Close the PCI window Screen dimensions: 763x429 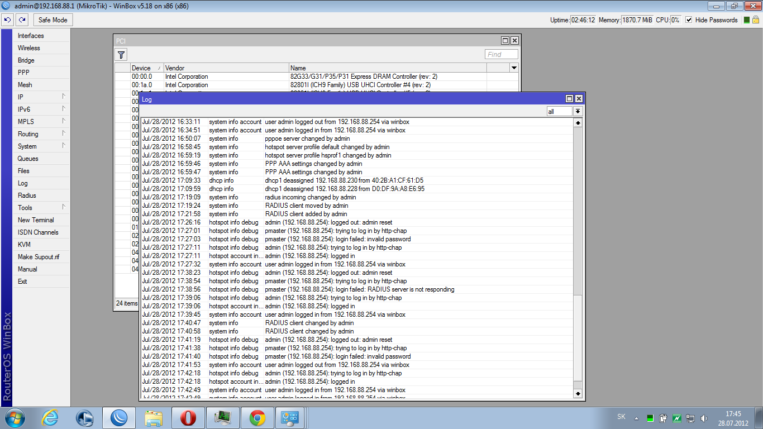tap(514, 41)
